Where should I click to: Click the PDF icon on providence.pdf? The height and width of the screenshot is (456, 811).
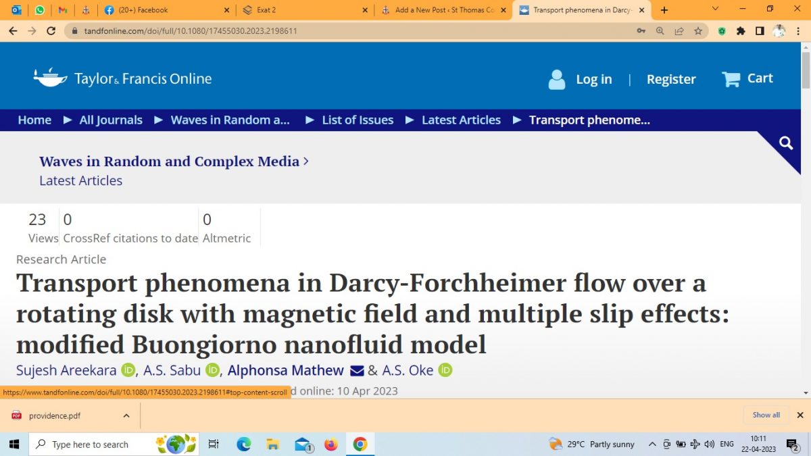(x=16, y=415)
